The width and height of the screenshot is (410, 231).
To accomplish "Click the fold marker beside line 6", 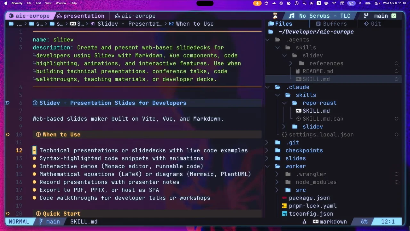I will pos(7,103).
